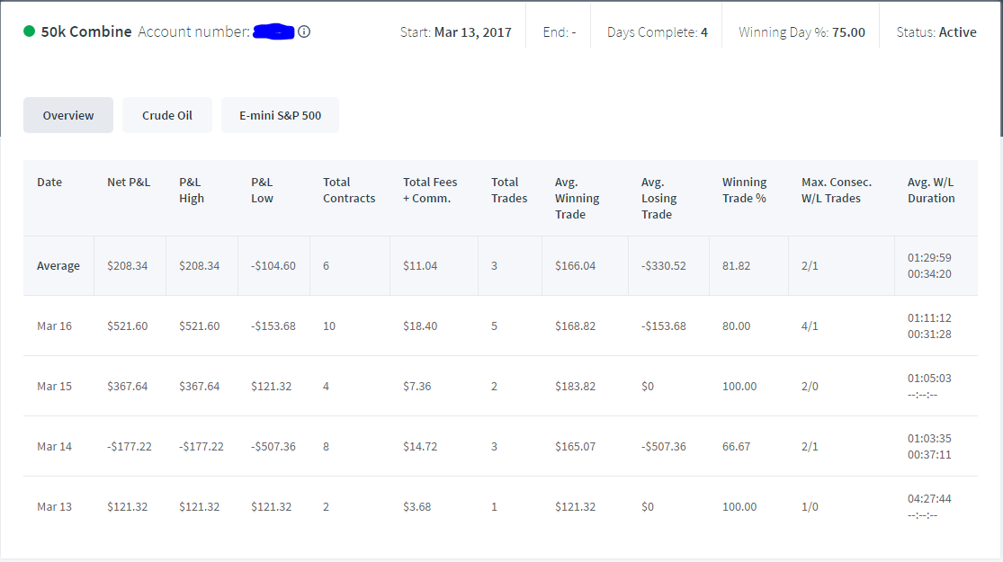
Task: Click the page vertical scrollbar
Action: tap(1001, 68)
